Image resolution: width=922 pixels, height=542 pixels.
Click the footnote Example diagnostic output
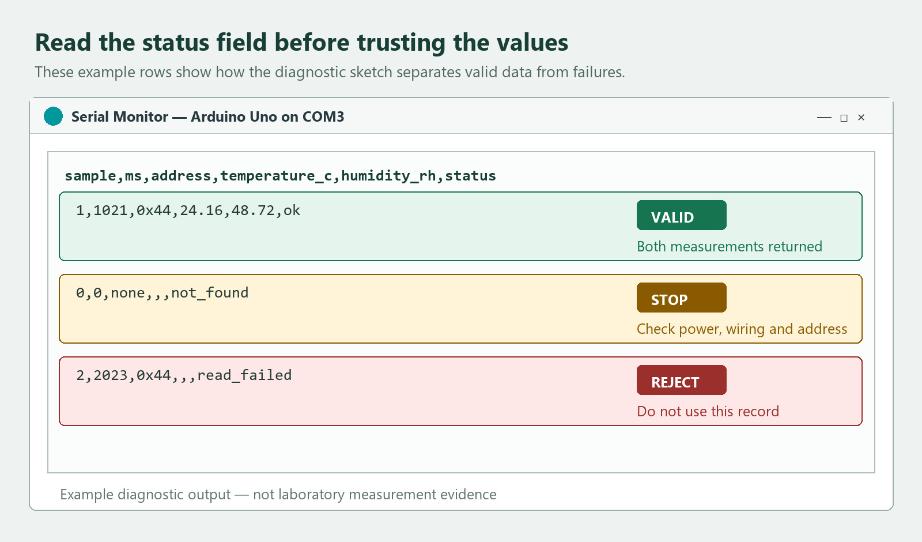(x=278, y=495)
